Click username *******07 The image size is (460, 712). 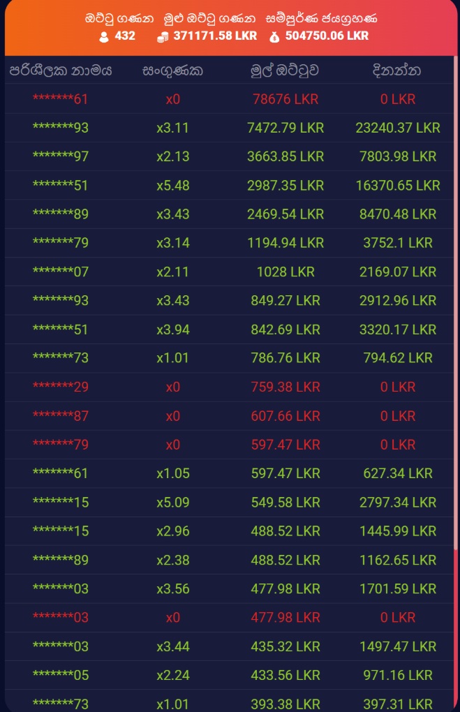tap(61, 272)
